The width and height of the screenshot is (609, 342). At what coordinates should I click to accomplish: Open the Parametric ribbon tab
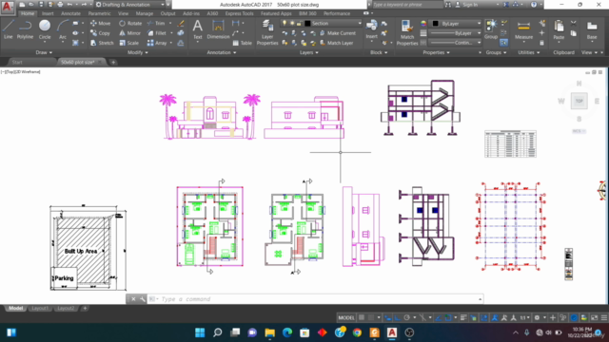[x=99, y=13]
